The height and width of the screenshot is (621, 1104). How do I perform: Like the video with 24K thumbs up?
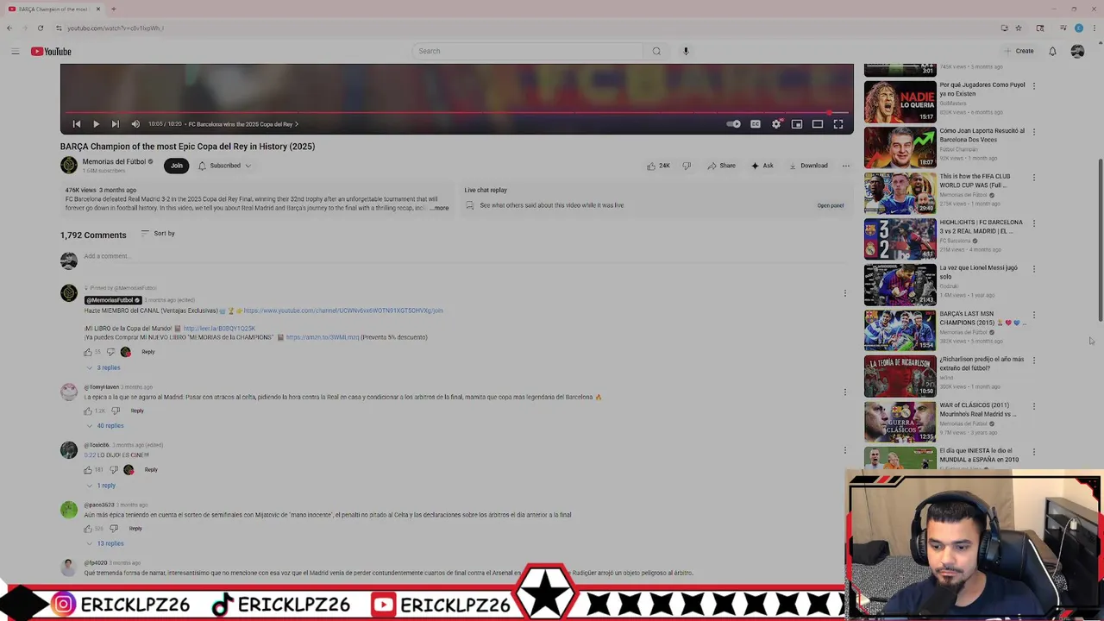click(x=658, y=166)
